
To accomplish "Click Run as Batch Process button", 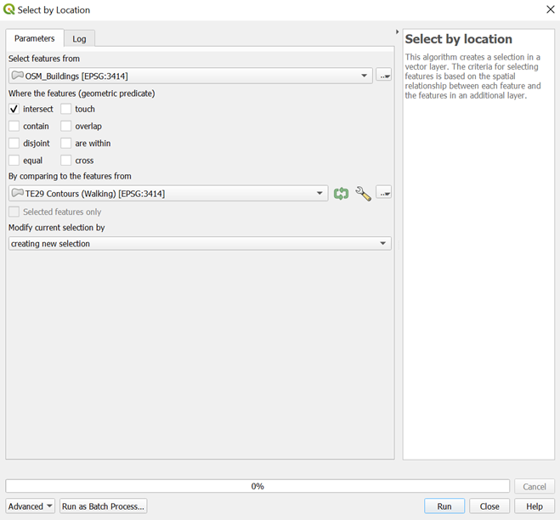I will pyautogui.click(x=103, y=506).
